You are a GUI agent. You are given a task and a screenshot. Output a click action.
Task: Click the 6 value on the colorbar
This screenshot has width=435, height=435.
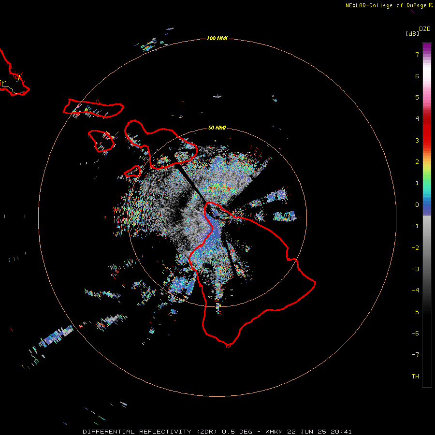tap(417, 76)
